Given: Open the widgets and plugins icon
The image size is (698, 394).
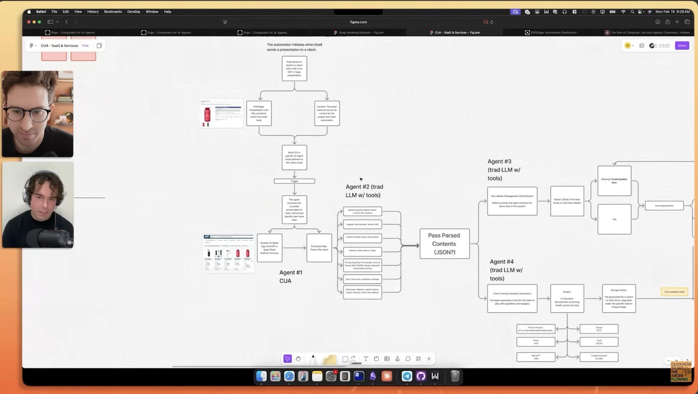Looking at the screenshot, I should pos(418,359).
